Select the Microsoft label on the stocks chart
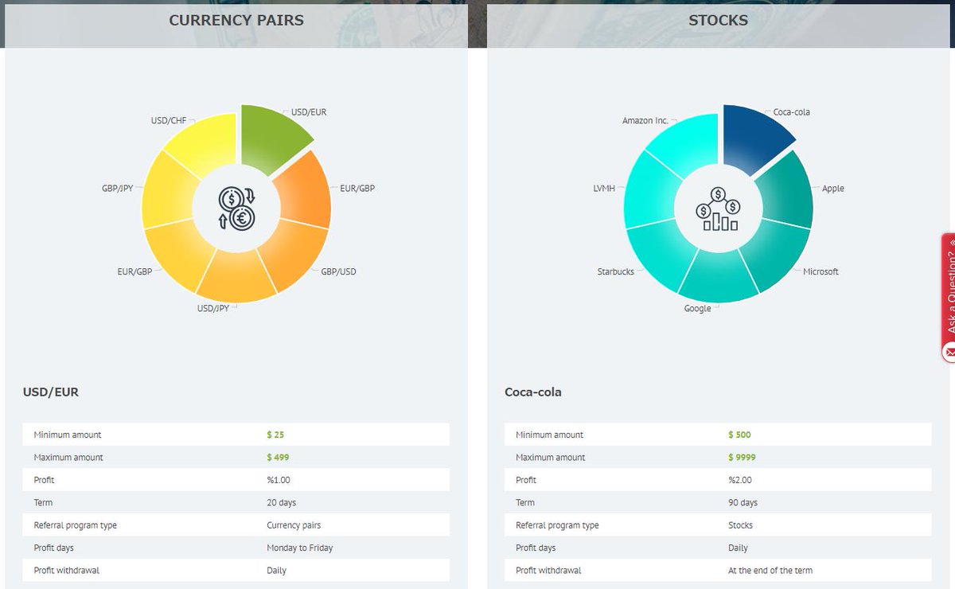The image size is (955, 589). (x=821, y=271)
